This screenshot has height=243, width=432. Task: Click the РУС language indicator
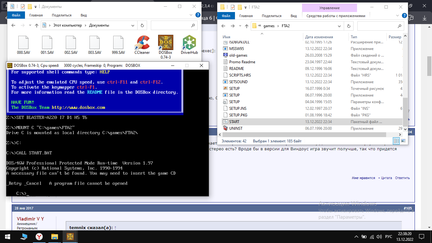click(x=388, y=237)
